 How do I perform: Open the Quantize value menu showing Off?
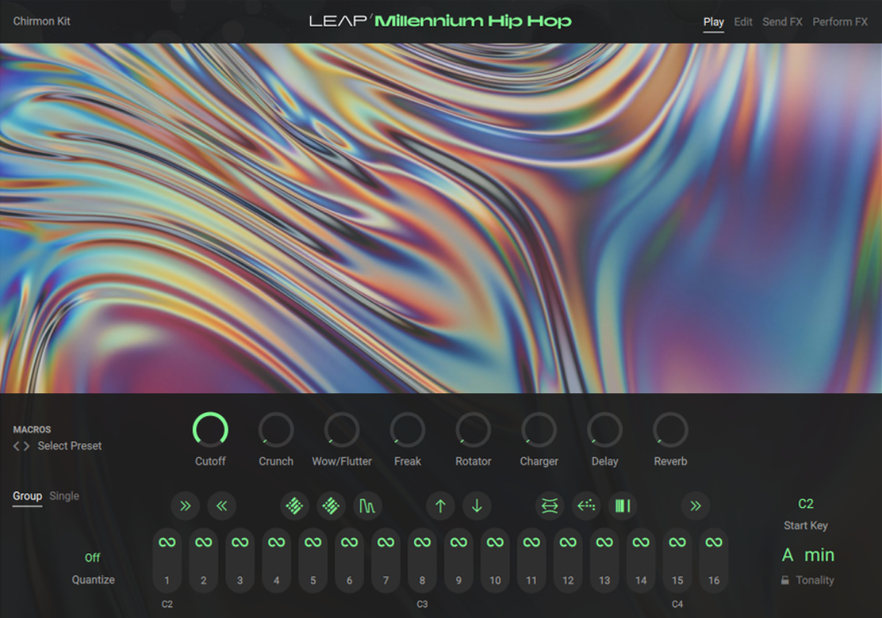pos(93,558)
